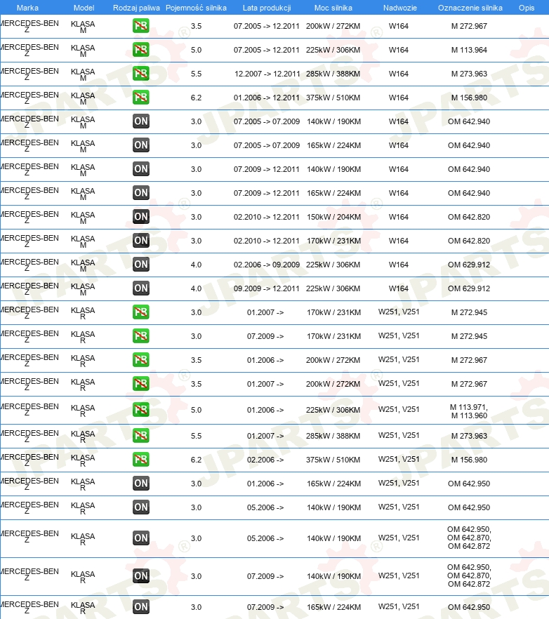Click OM 629.912 in 02.2006 -> 09.2009 row
Screen dimensions: 549x619
tap(469, 265)
